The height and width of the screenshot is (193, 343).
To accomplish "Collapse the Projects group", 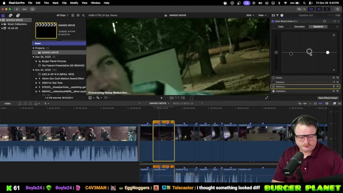I will pyautogui.click(x=33, y=48).
